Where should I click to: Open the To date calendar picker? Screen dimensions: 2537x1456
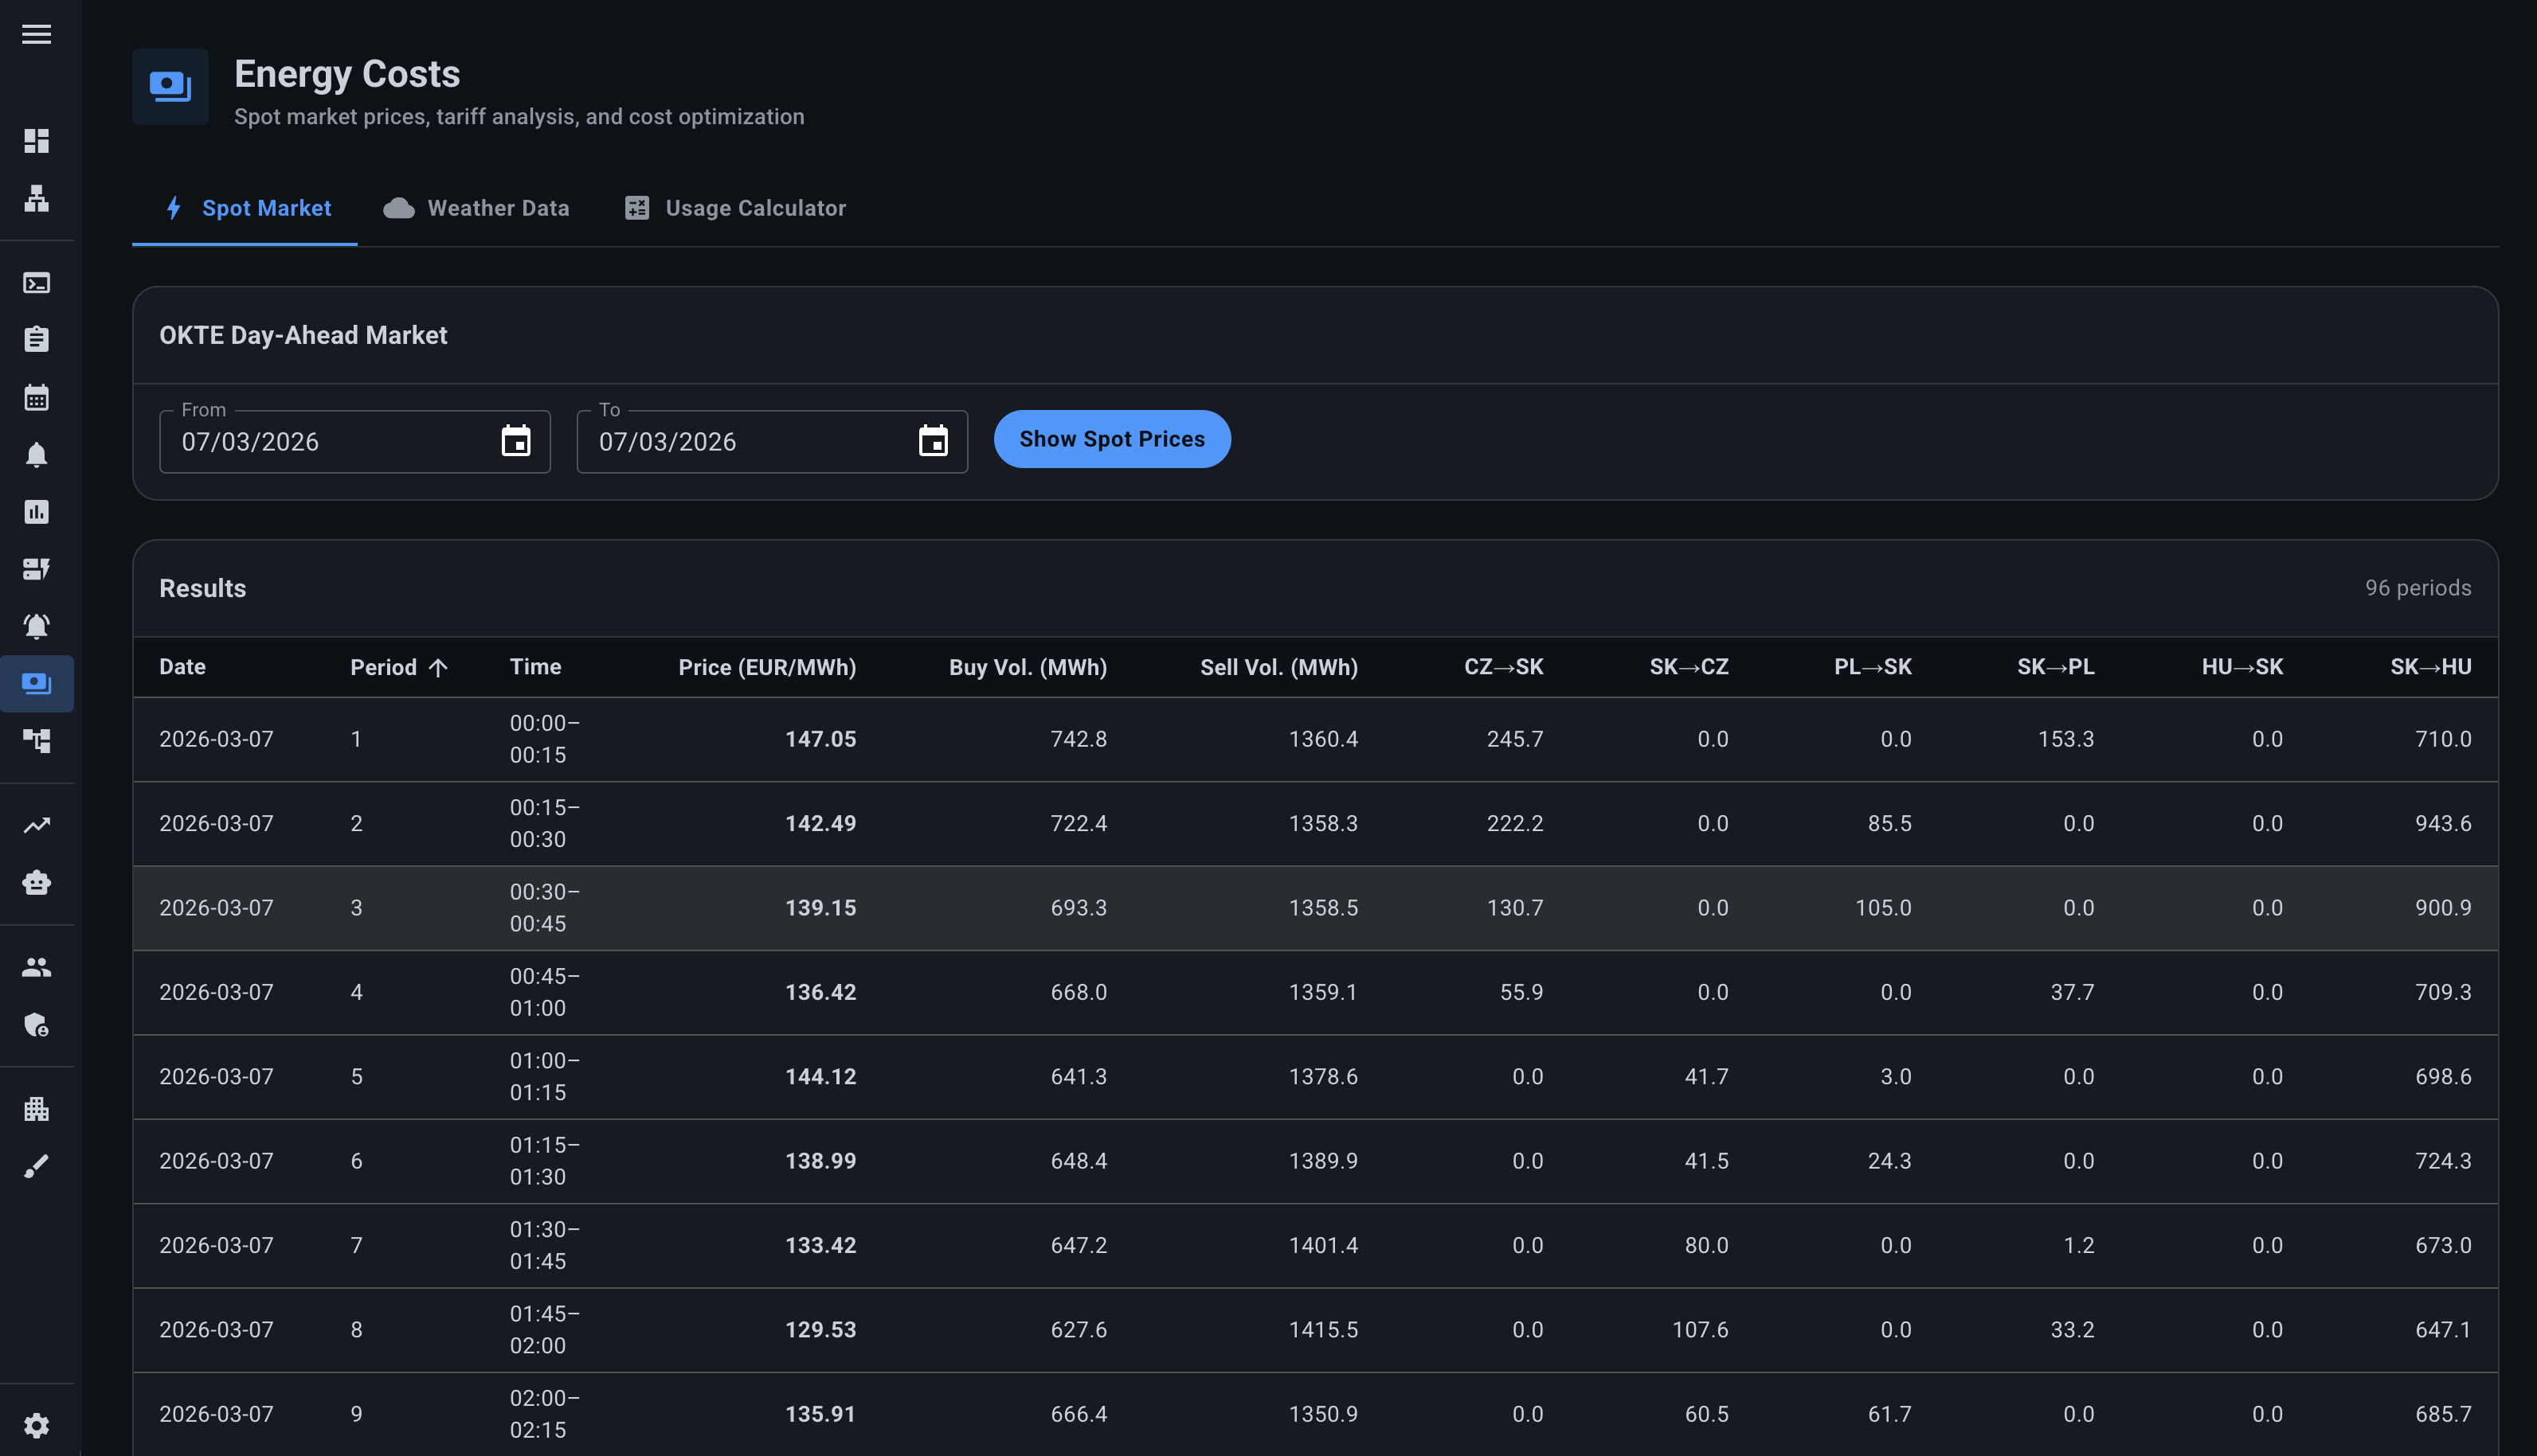coord(933,441)
